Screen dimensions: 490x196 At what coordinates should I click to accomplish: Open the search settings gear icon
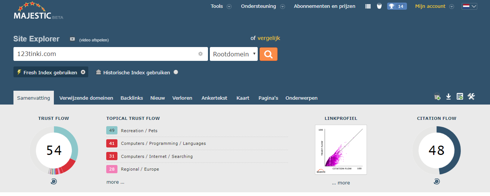click(200, 54)
